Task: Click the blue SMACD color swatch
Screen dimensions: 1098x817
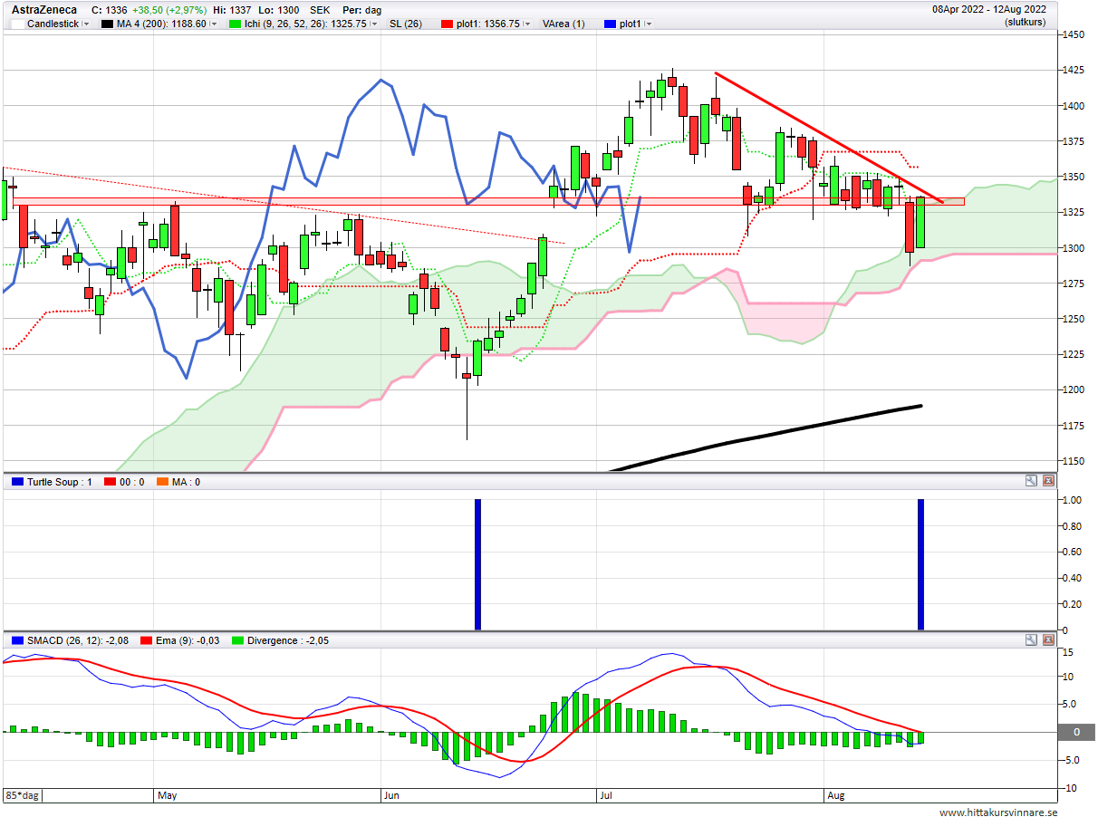Action: 16,640
